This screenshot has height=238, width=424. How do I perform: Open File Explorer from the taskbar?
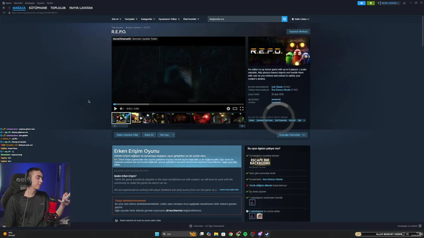click(216, 234)
